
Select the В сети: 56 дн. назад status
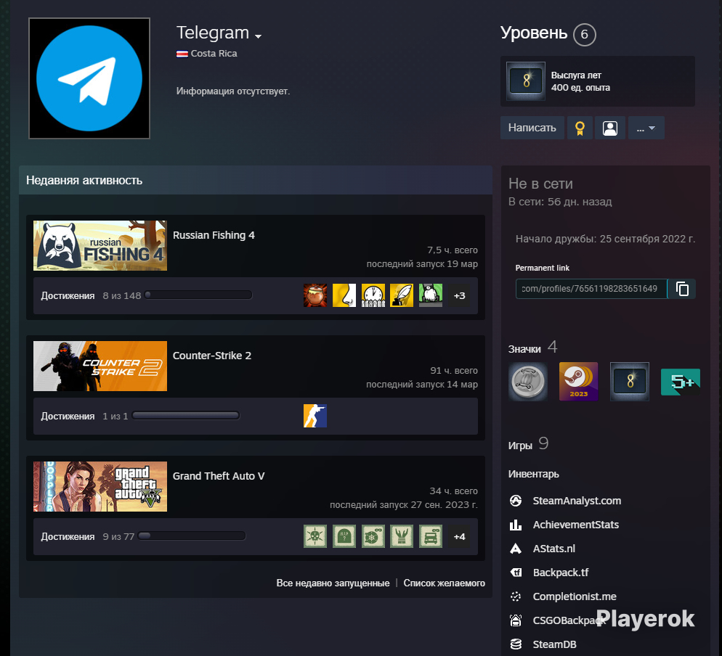(560, 202)
